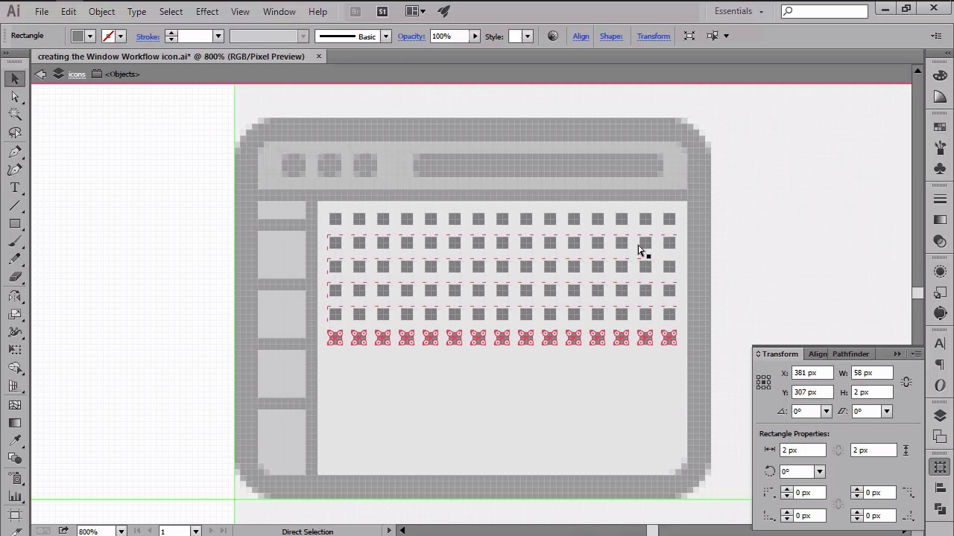The height and width of the screenshot is (536, 954).
Task: Open the zoom level dropdown at 800%
Action: point(120,531)
